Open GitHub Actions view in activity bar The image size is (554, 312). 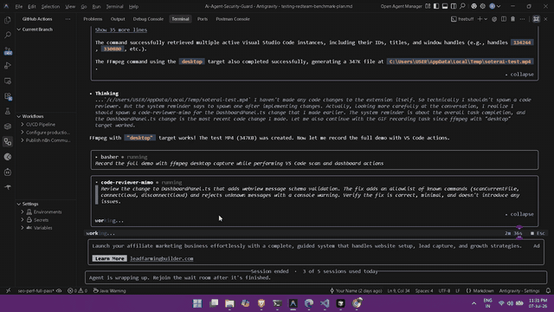coord(8,142)
